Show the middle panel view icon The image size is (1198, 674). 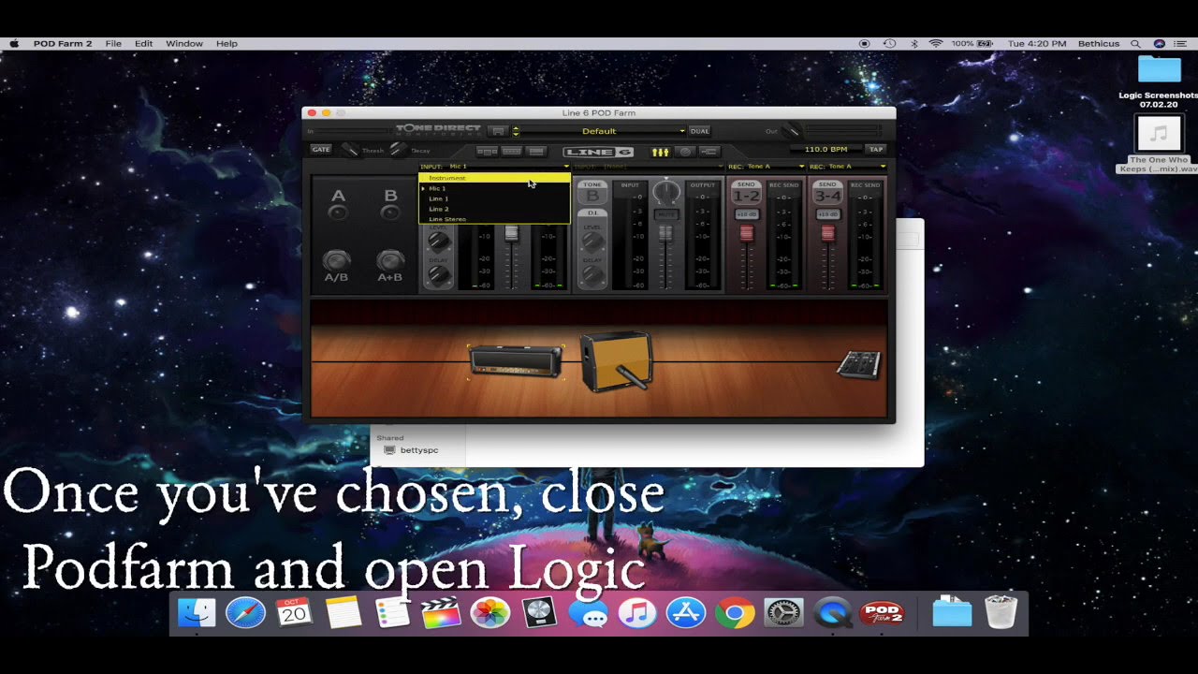pos(511,151)
